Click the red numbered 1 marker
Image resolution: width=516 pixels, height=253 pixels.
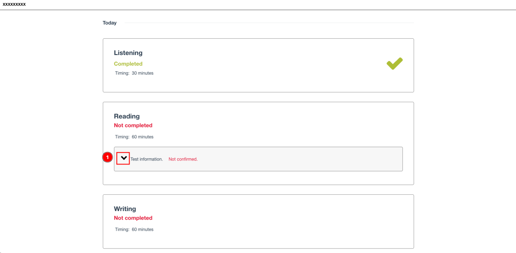[108, 158]
